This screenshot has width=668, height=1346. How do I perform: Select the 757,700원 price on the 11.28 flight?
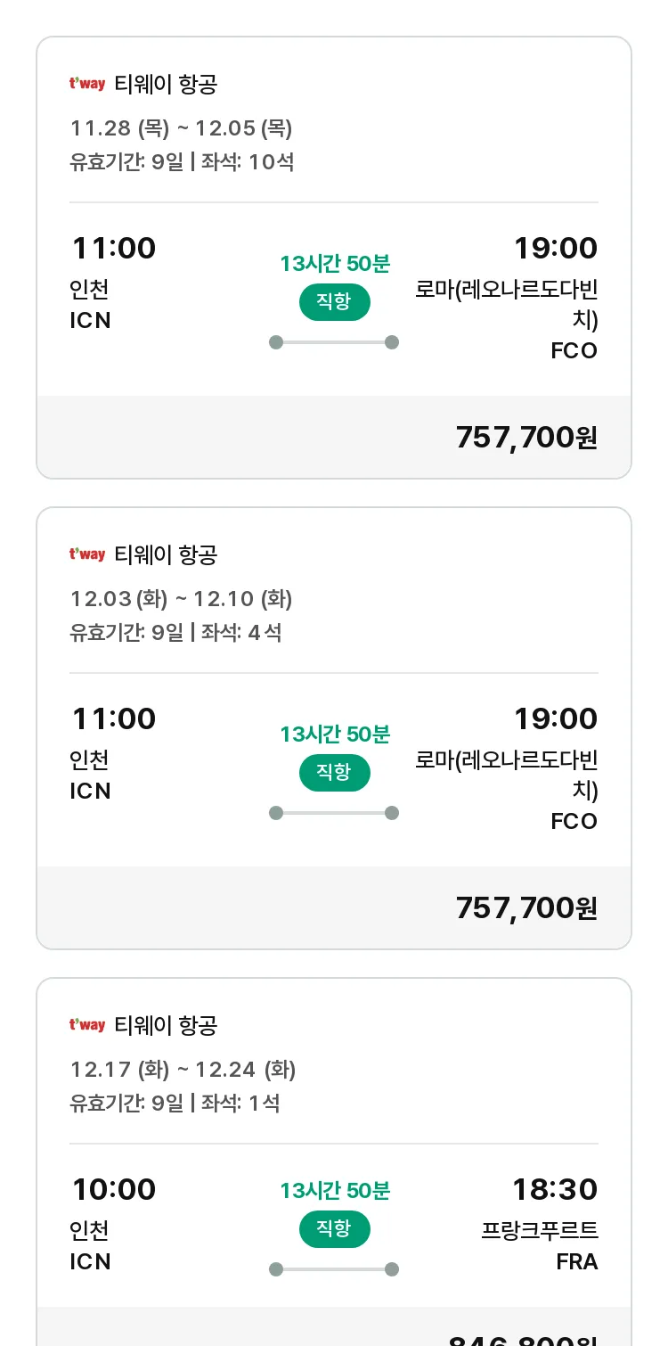click(x=526, y=438)
